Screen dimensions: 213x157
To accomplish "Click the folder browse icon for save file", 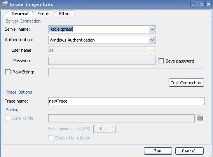I will pos(200,118).
